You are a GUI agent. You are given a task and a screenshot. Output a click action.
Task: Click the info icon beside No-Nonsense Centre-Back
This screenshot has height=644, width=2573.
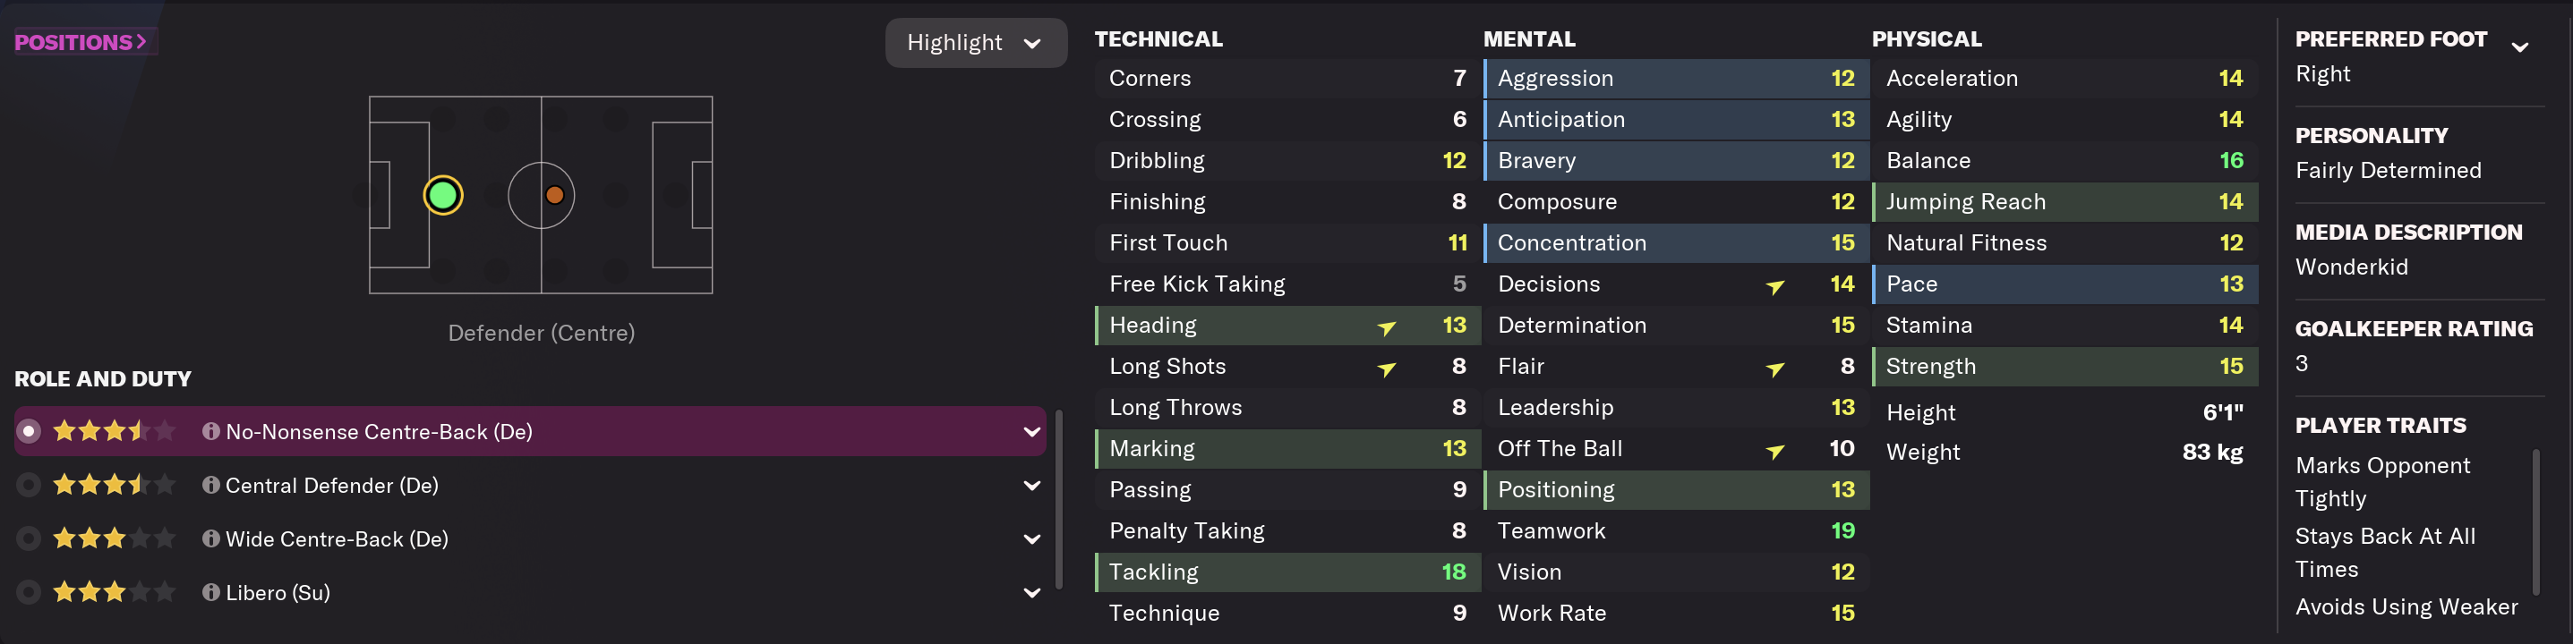coord(210,431)
